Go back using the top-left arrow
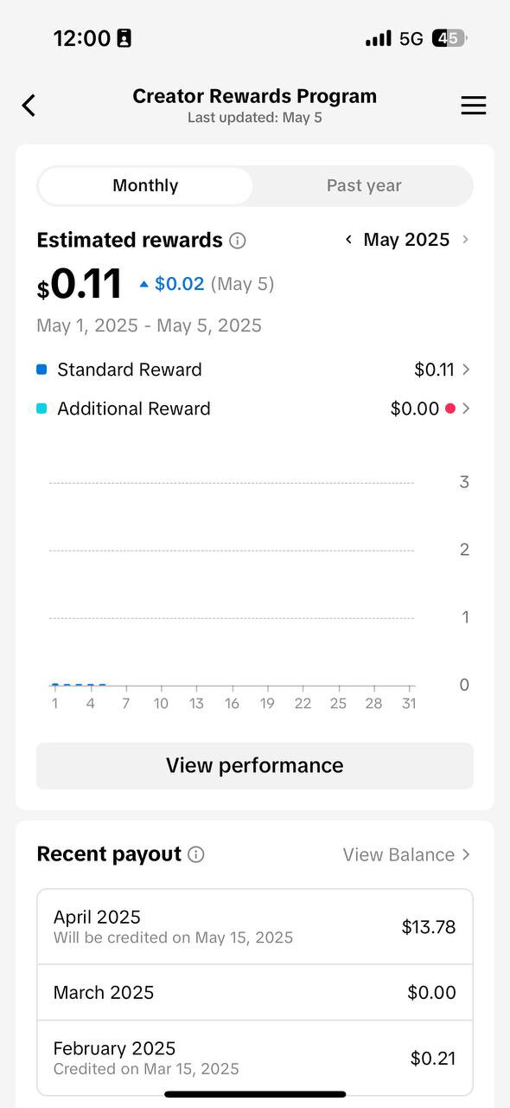Image resolution: width=510 pixels, height=1108 pixels. pyautogui.click(x=29, y=106)
